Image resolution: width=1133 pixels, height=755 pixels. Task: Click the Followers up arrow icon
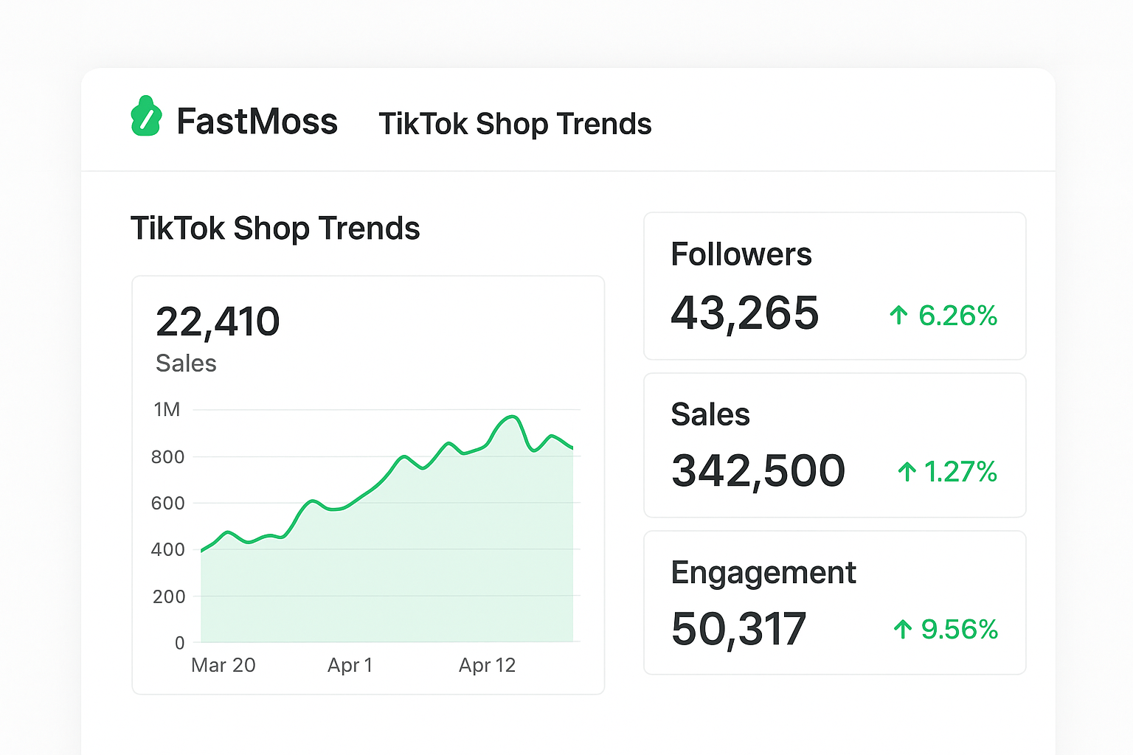click(898, 316)
